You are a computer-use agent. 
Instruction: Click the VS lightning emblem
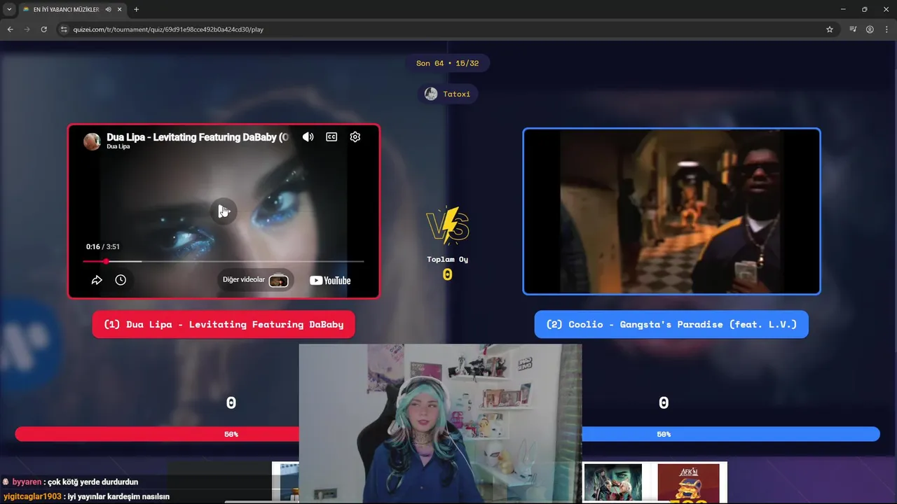(x=448, y=225)
